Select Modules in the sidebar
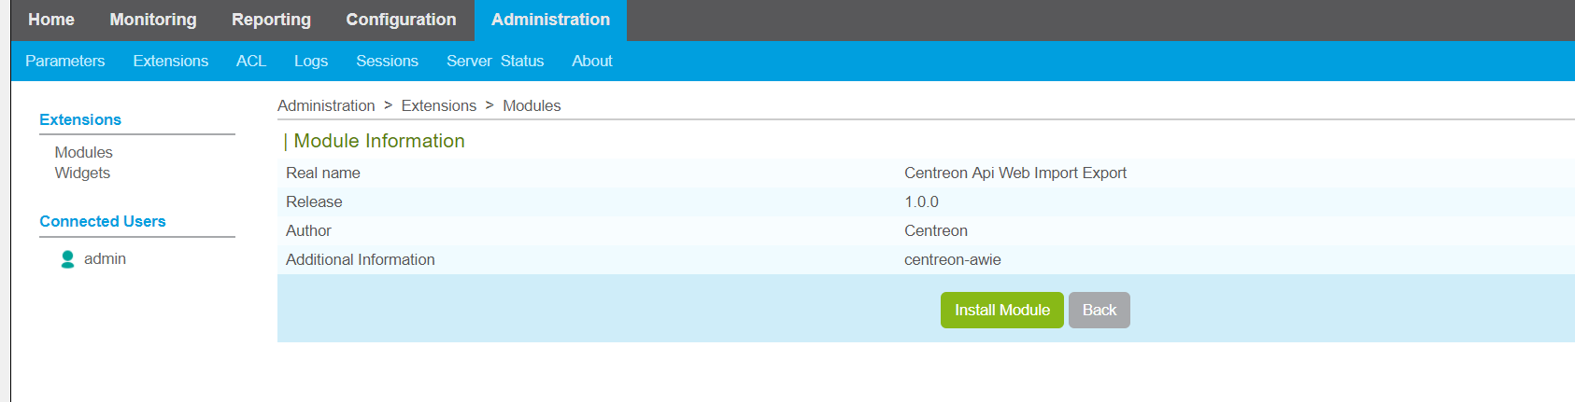This screenshot has width=1575, height=402. tap(83, 152)
